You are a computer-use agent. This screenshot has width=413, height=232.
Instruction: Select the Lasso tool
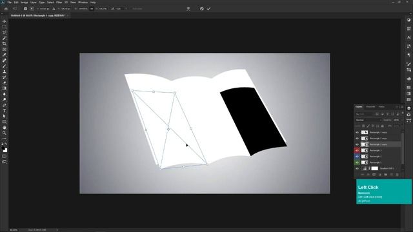click(5, 32)
